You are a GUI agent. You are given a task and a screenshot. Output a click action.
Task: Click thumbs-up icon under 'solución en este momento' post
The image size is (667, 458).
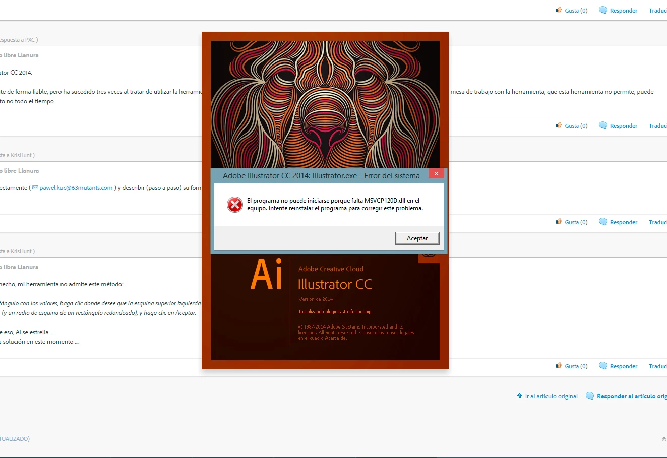pos(559,366)
